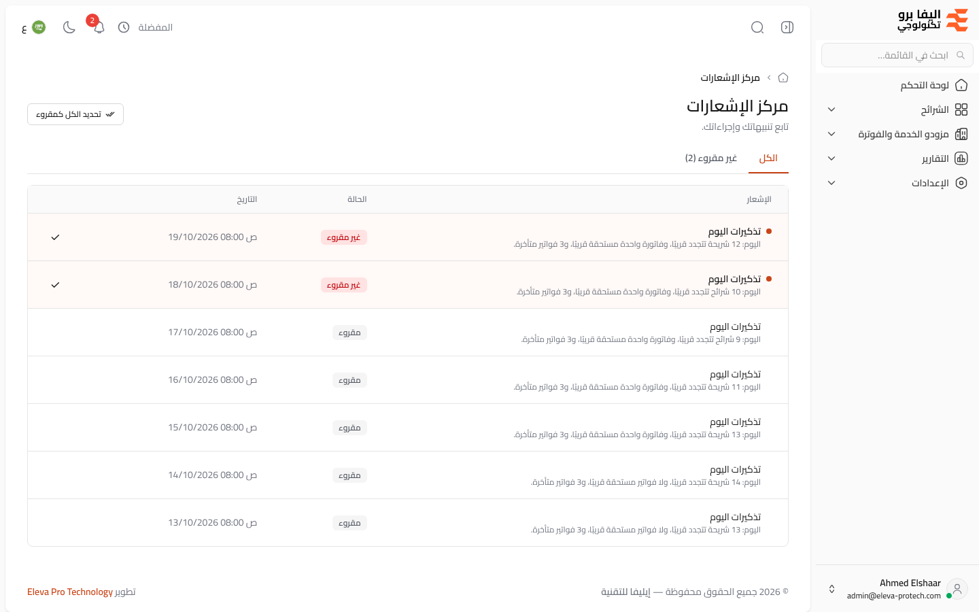Click the مقروء badge on the 17/10/2026 row

click(x=350, y=333)
